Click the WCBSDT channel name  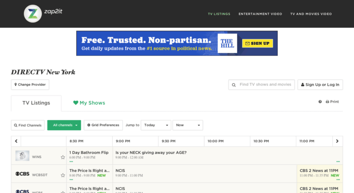tap(40, 175)
